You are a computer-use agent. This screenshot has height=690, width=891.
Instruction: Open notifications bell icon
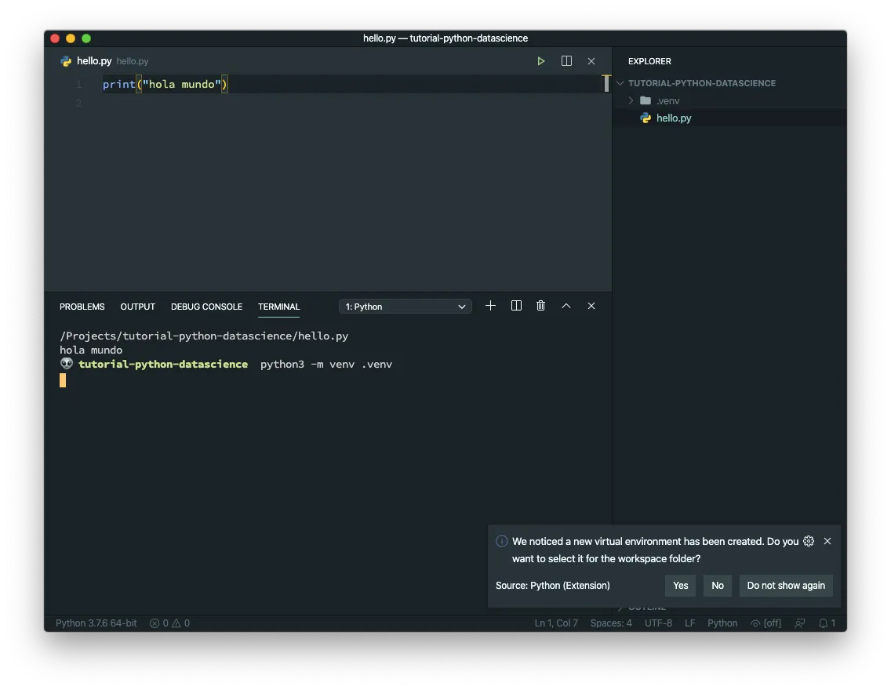(x=827, y=623)
